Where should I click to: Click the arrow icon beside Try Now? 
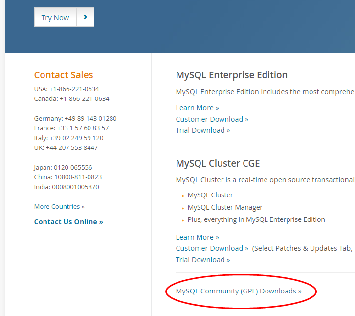pos(86,17)
